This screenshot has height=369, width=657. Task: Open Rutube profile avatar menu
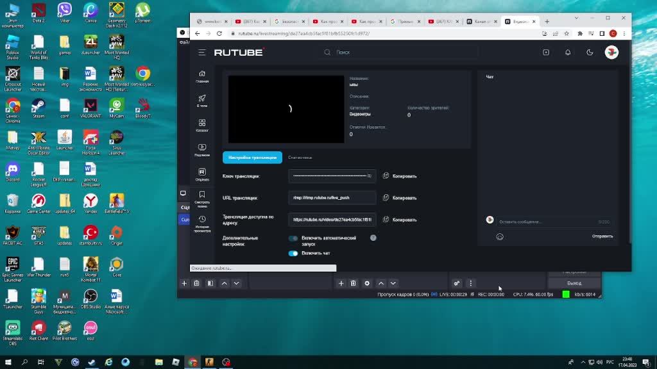tap(611, 53)
